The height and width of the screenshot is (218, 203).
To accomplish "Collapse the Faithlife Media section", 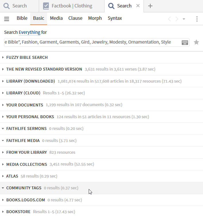I will [x=3, y=141].
